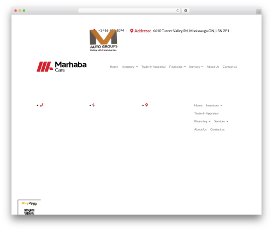The image size is (273, 231).
Task: Click the browser reload icon
Action: click(x=177, y=10)
